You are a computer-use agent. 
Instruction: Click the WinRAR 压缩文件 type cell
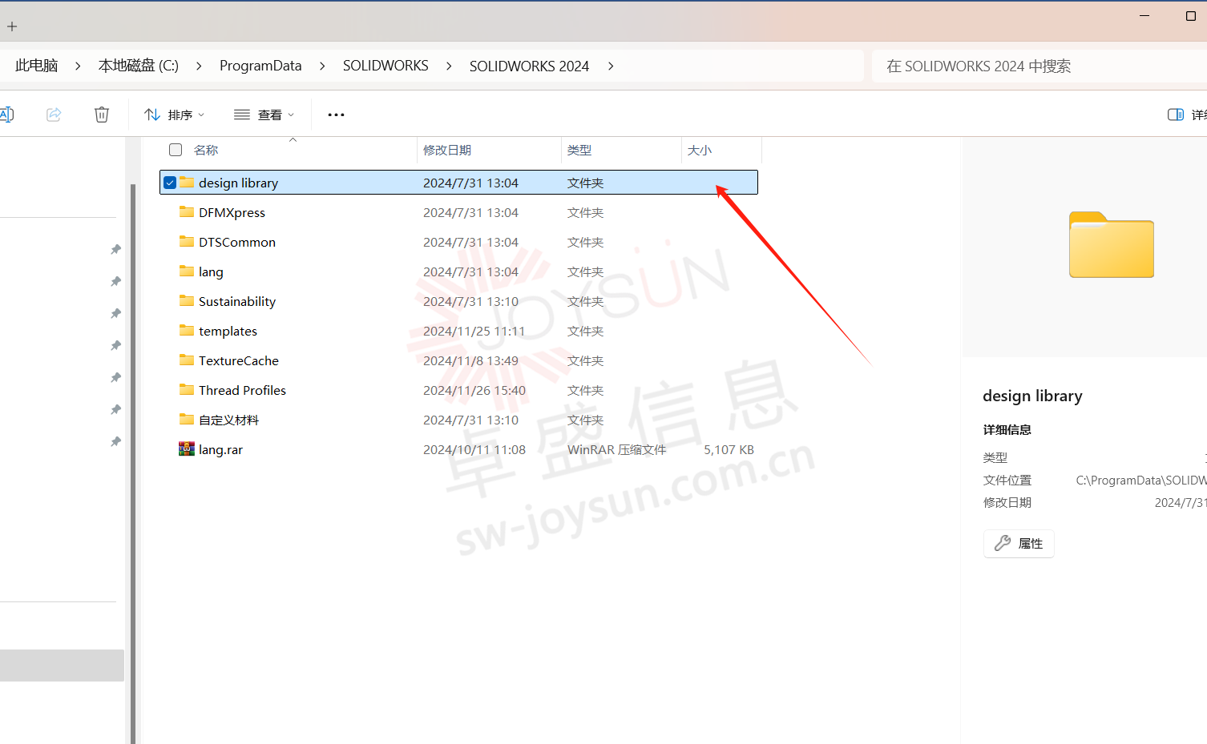pos(616,450)
